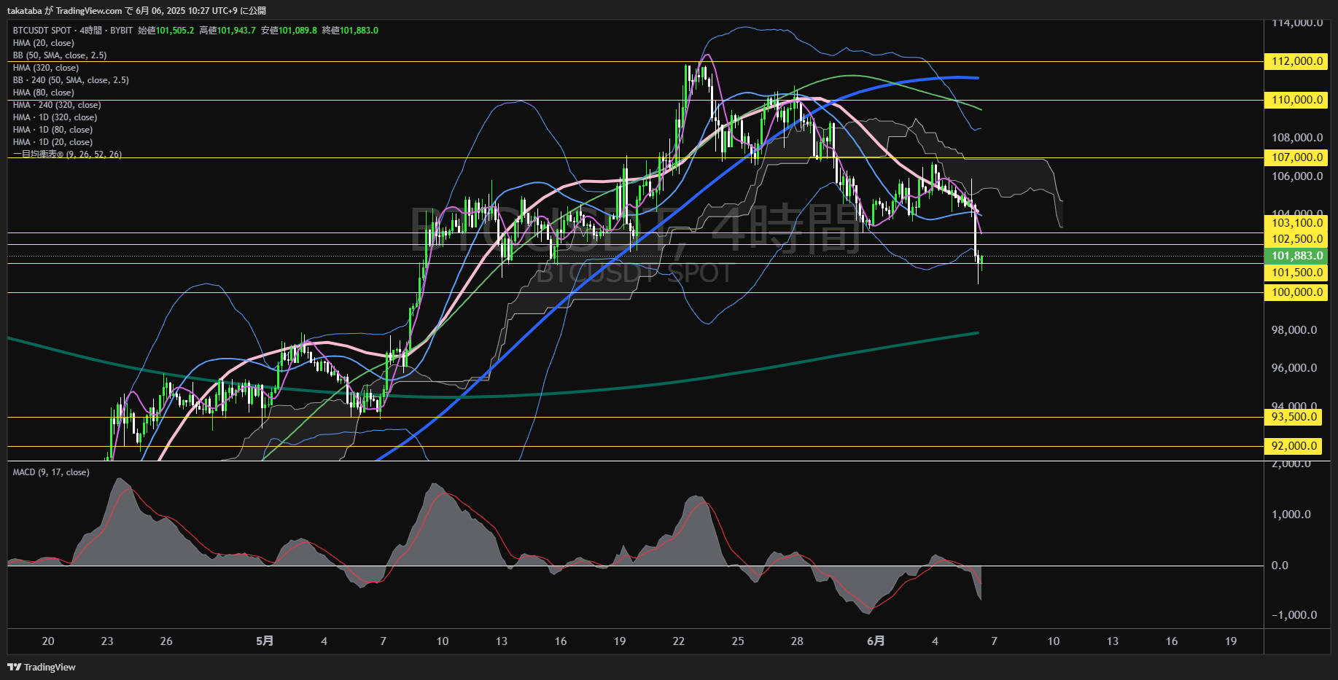Select the HMA · 1D (20, close) legend
Image resolution: width=1338 pixels, height=680 pixels.
[52, 142]
